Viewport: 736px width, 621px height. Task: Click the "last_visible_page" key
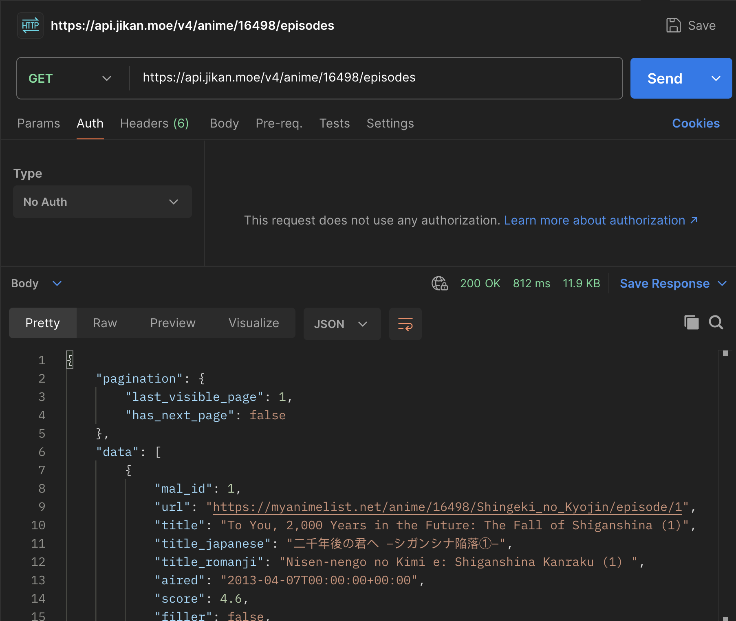(x=195, y=397)
